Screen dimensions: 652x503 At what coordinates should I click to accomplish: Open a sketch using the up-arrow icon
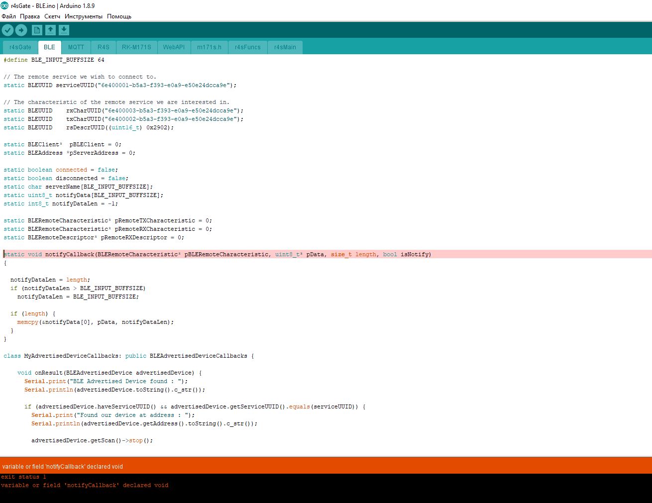50,30
